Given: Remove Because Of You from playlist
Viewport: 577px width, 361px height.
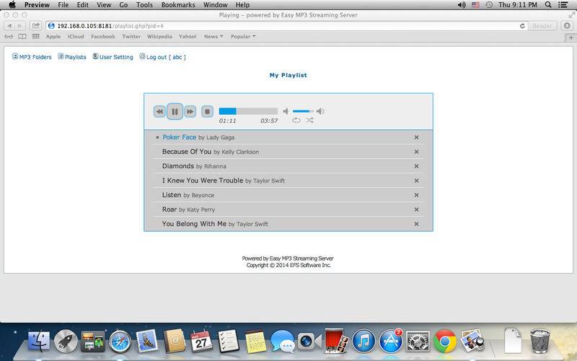Looking at the screenshot, I should tap(416, 152).
